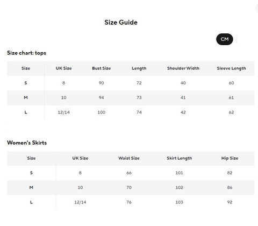The width and height of the screenshot is (258, 226).
Task: Click the 'Women's Skirts' heading
Action: [27, 143]
